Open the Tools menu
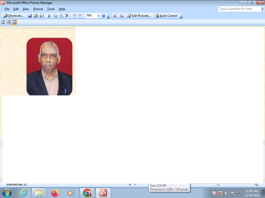 (51, 9)
